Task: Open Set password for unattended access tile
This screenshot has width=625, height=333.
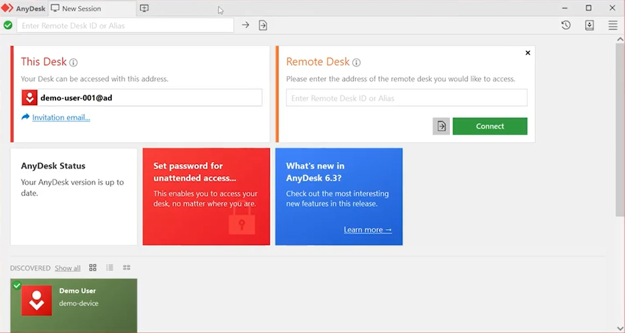Action: coord(206,197)
